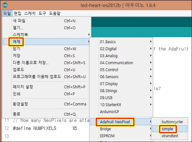Expand the 예제 submenu
Image resolution: width=192 pixels, height=142 pixels.
[46, 42]
